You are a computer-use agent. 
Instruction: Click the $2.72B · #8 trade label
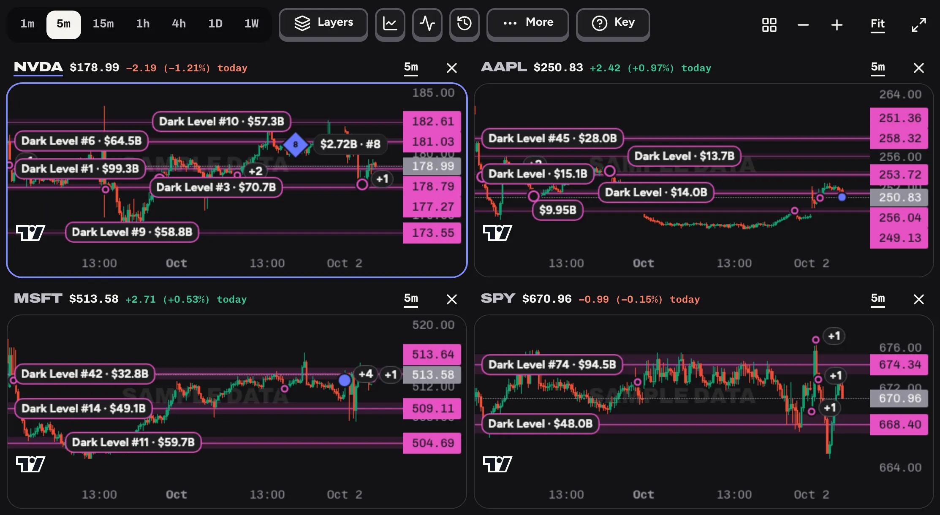pyautogui.click(x=350, y=144)
